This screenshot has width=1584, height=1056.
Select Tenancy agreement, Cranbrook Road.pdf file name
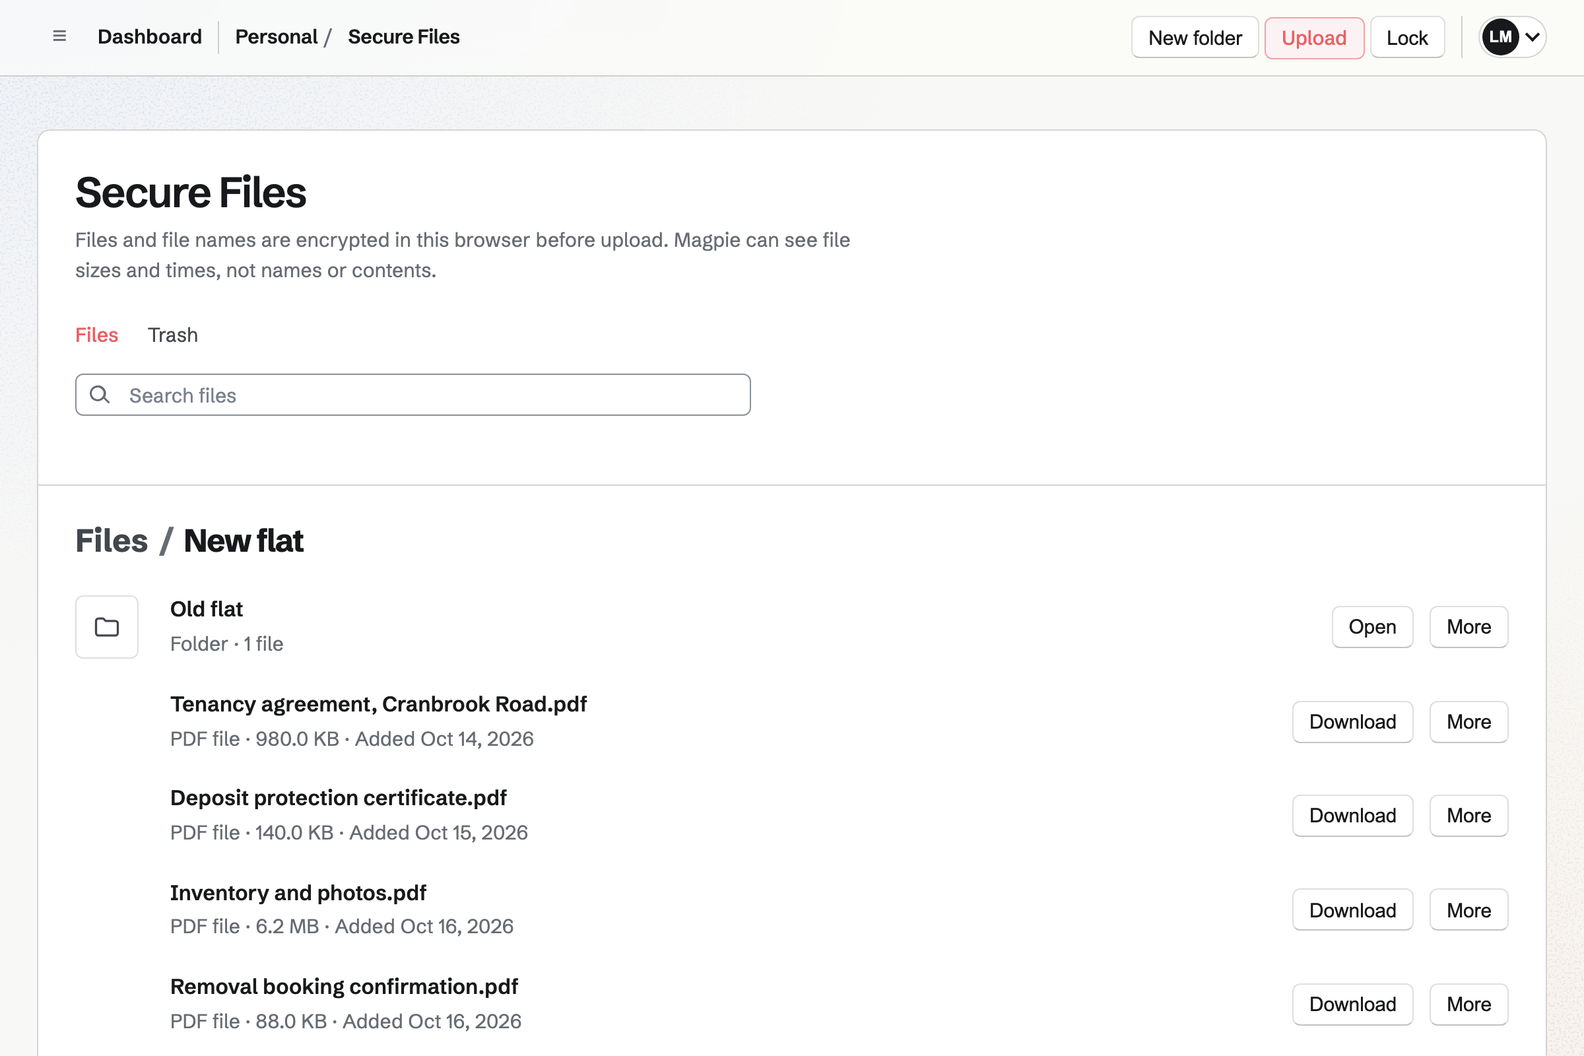click(x=378, y=704)
